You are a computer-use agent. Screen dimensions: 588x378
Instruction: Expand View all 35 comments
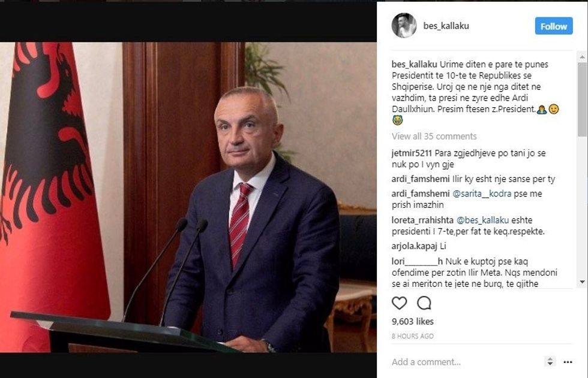434,136
